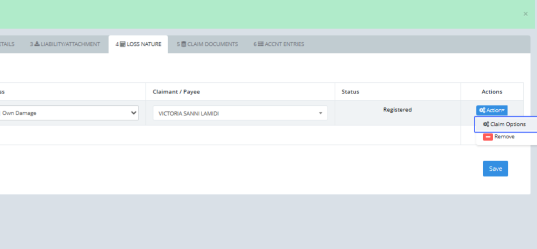This screenshot has height=249, width=537.
Task: Click the download icon on Liability/Attachment tab
Action: click(x=37, y=44)
